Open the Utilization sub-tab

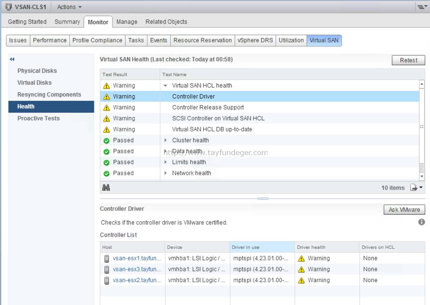click(x=291, y=40)
